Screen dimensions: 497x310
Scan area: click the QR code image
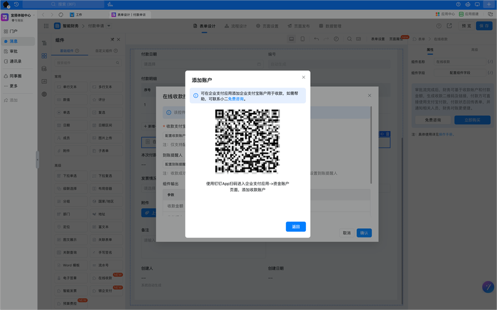tap(248, 141)
